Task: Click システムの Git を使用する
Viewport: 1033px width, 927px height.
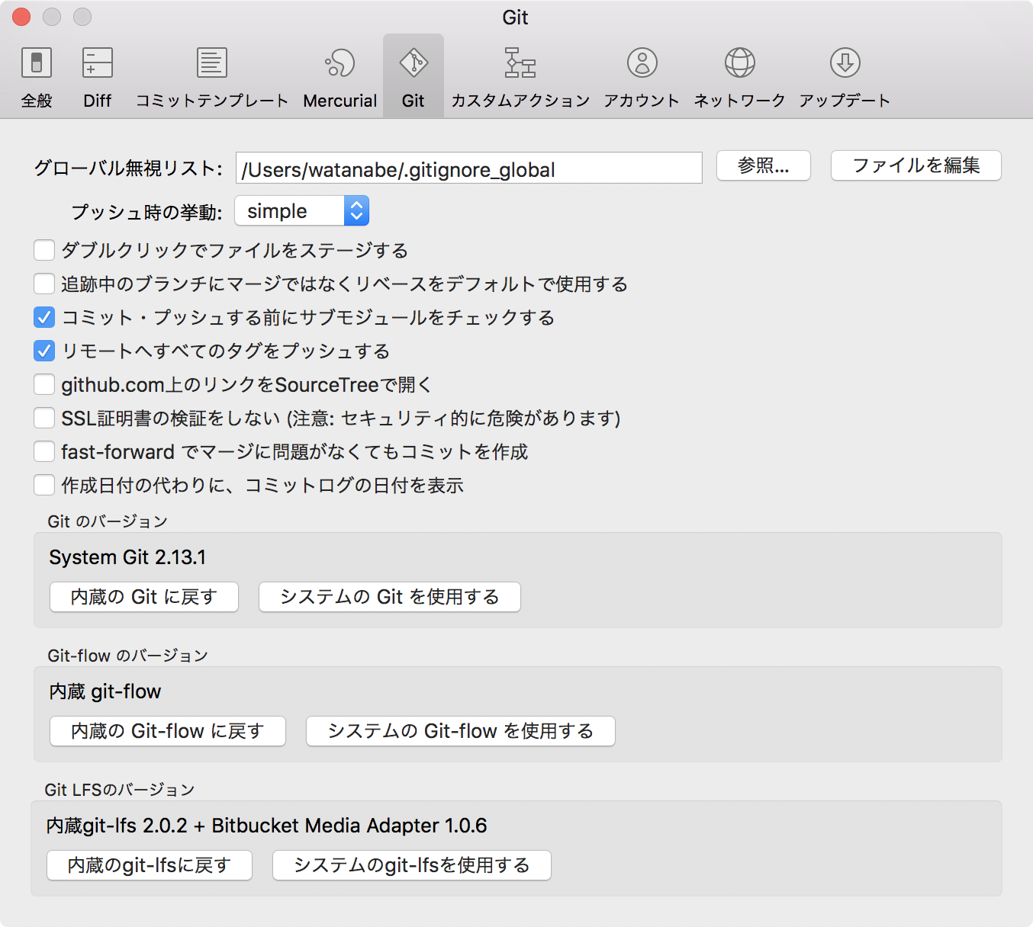Action: click(389, 597)
